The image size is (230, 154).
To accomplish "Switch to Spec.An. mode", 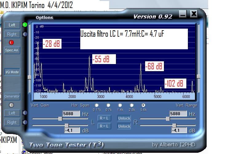I will pyautogui.click(x=12, y=50).
